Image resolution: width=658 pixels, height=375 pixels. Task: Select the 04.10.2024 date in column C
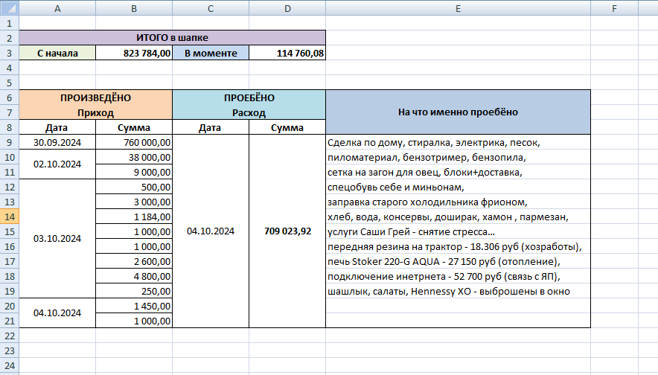[x=211, y=231]
